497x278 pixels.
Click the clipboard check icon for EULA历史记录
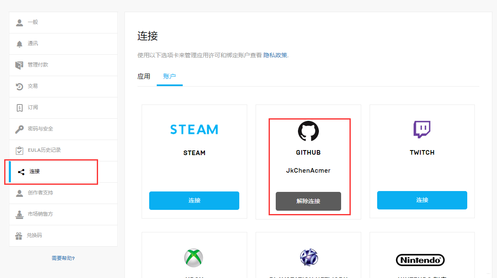[19, 150]
